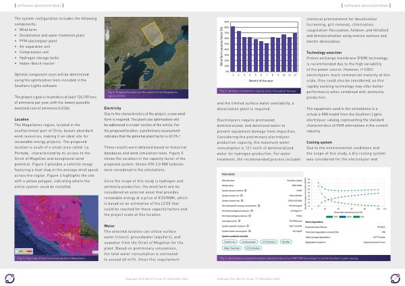Screen dimensions: 405x286
Task: Click the info icon beside System power max
Action: coord(242,200)
